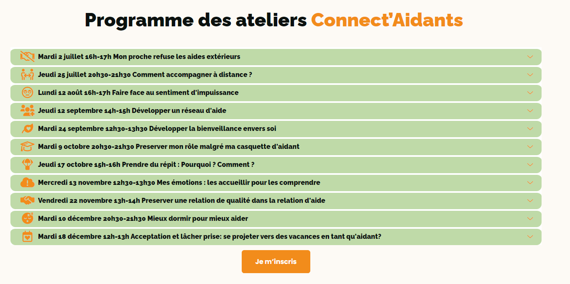The image size is (570, 284).
Task: Expand the Mardi 2 juillet chevron
Action: click(530, 57)
